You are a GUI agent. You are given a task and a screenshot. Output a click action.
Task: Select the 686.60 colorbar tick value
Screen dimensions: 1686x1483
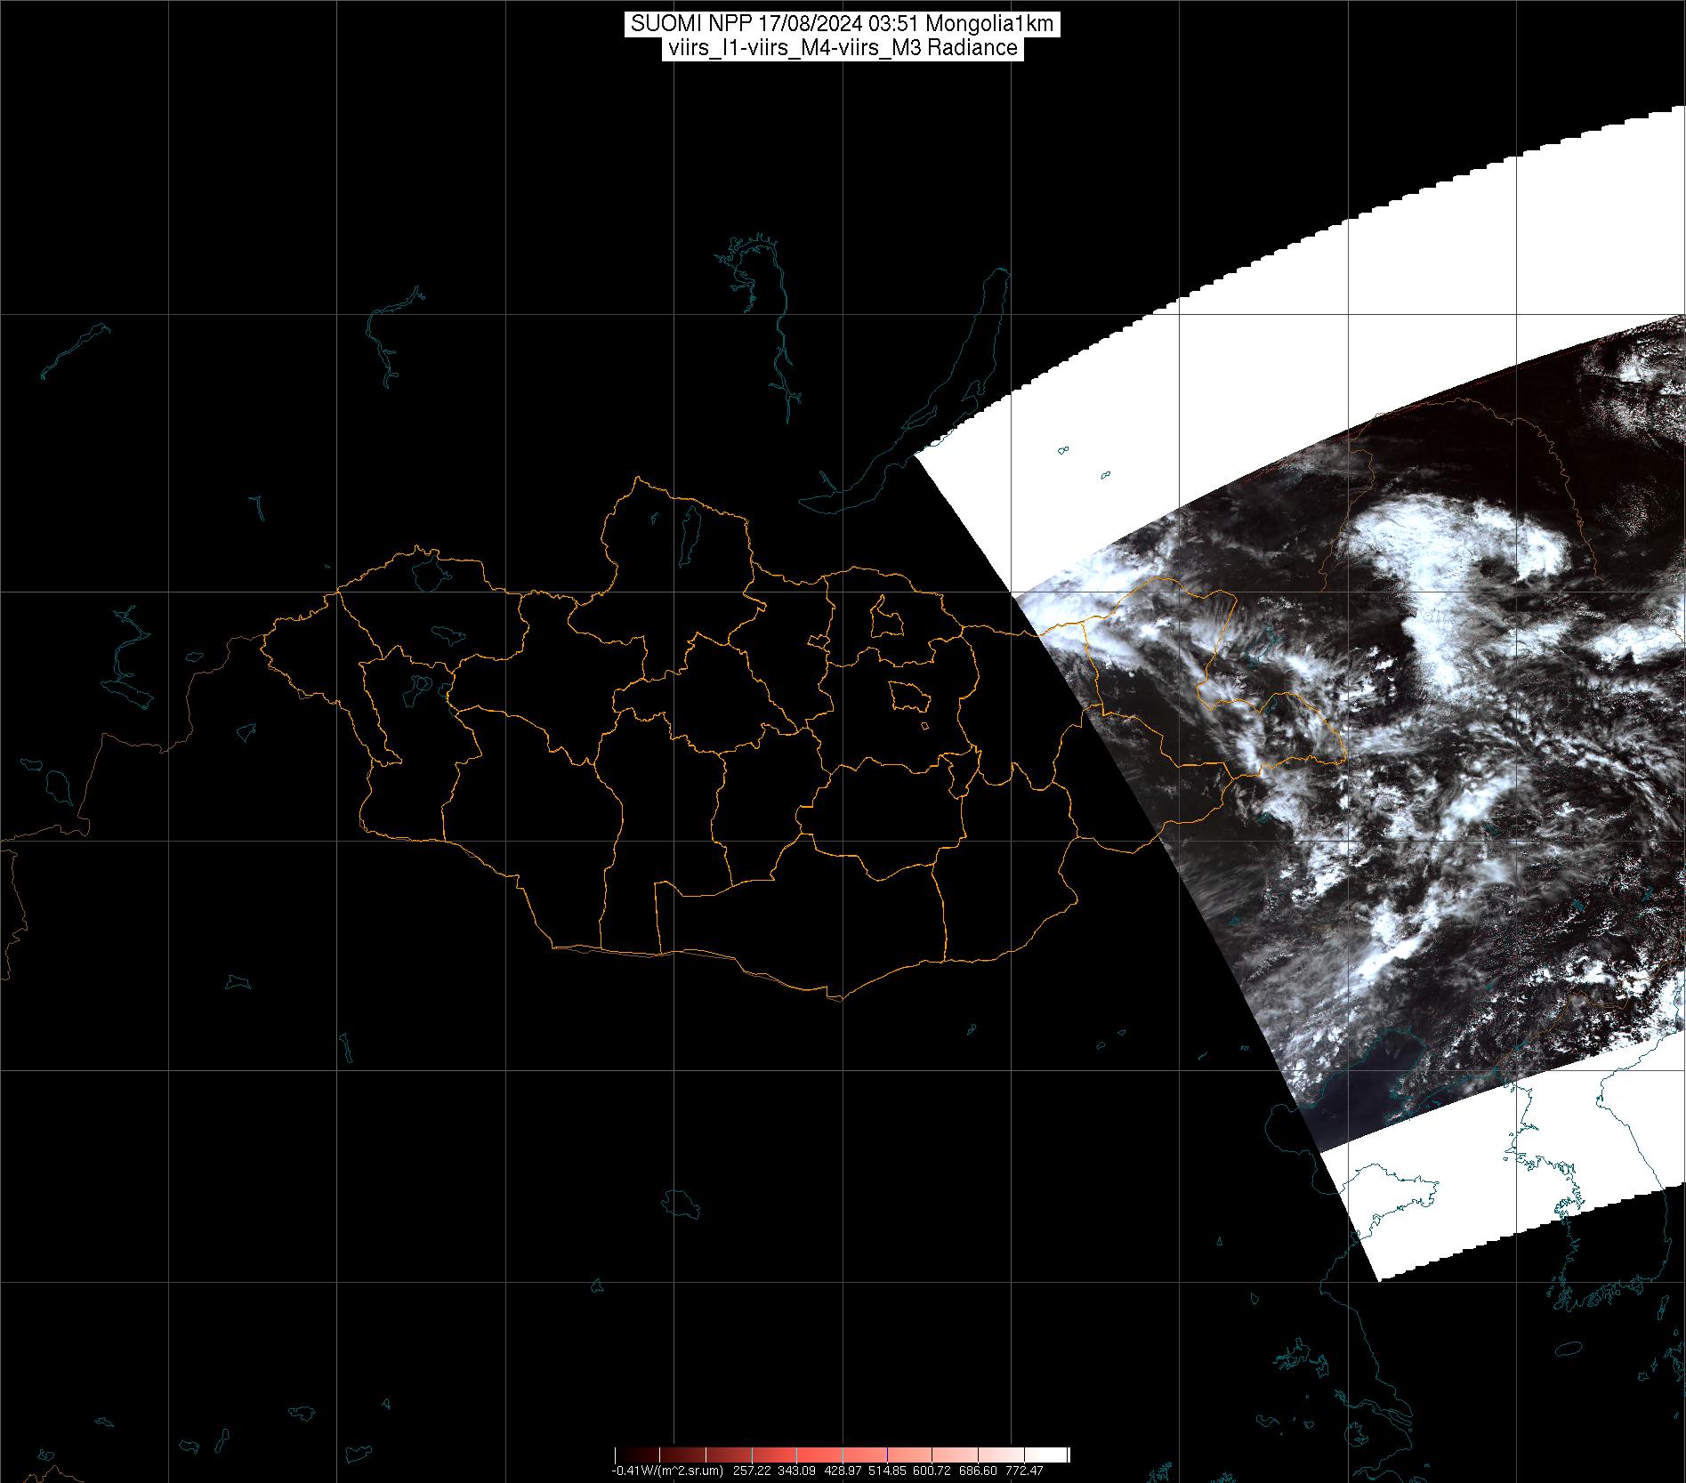978,1471
